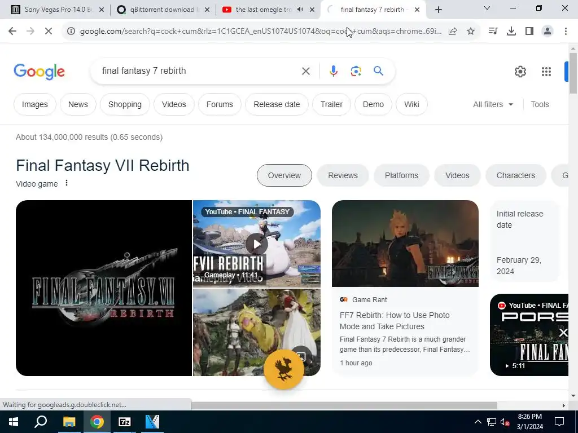
Task: Search by image with Google Lens
Action: tap(356, 71)
